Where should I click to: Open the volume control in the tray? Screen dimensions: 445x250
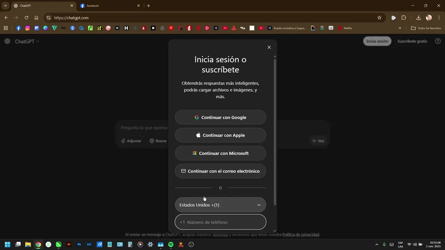click(415, 244)
